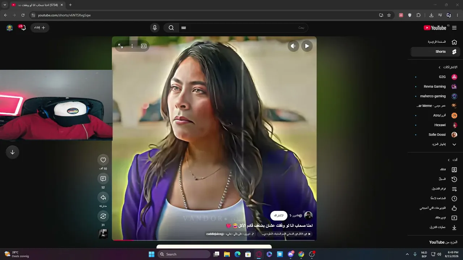The image size is (463, 260).
Task: Click the Windows taskbar Search box
Action: [184, 254]
